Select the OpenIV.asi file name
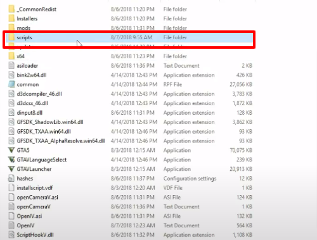 click(x=29, y=216)
